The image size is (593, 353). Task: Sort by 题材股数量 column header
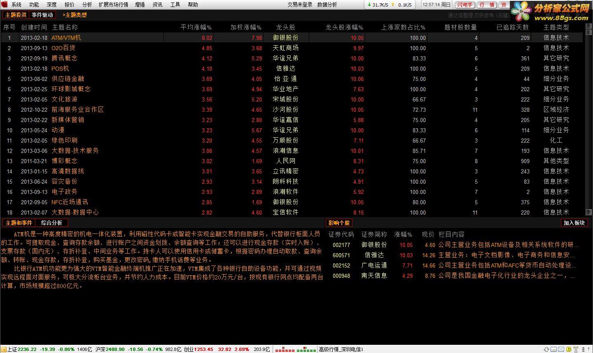tap(461, 27)
